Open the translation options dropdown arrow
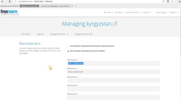 click(x=72, y=6)
